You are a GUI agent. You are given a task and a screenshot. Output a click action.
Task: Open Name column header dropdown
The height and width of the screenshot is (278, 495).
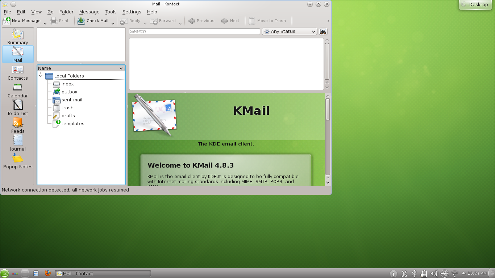pos(121,68)
